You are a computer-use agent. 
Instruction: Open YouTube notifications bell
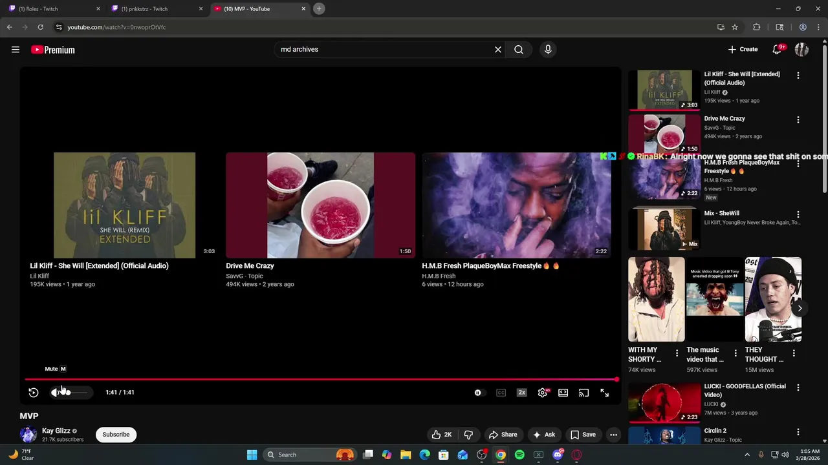click(x=778, y=49)
